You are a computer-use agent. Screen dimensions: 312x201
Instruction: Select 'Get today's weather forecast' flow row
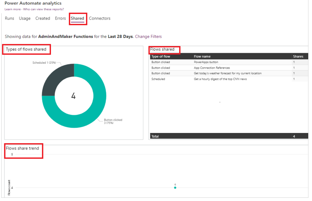tap(229, 73)
